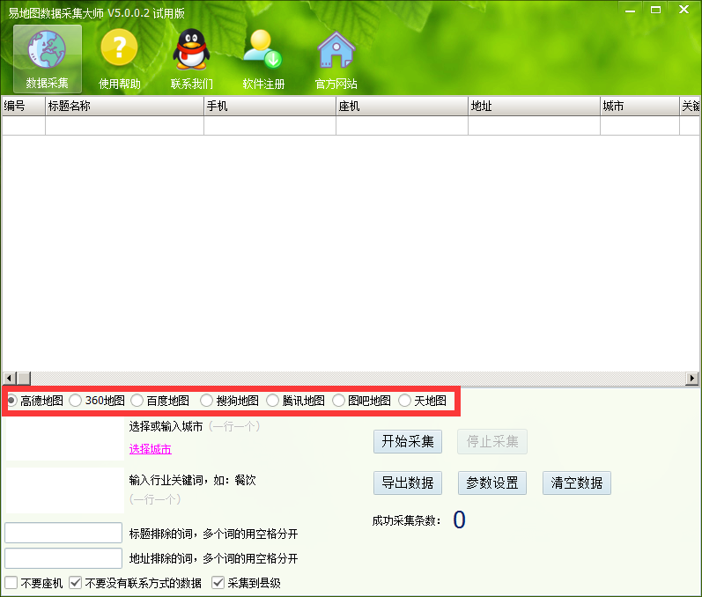This screenshot has width=702, height=597.
Task: Uncheck 不要没有联系方式的数据 option
Action: tap(76, 583)
